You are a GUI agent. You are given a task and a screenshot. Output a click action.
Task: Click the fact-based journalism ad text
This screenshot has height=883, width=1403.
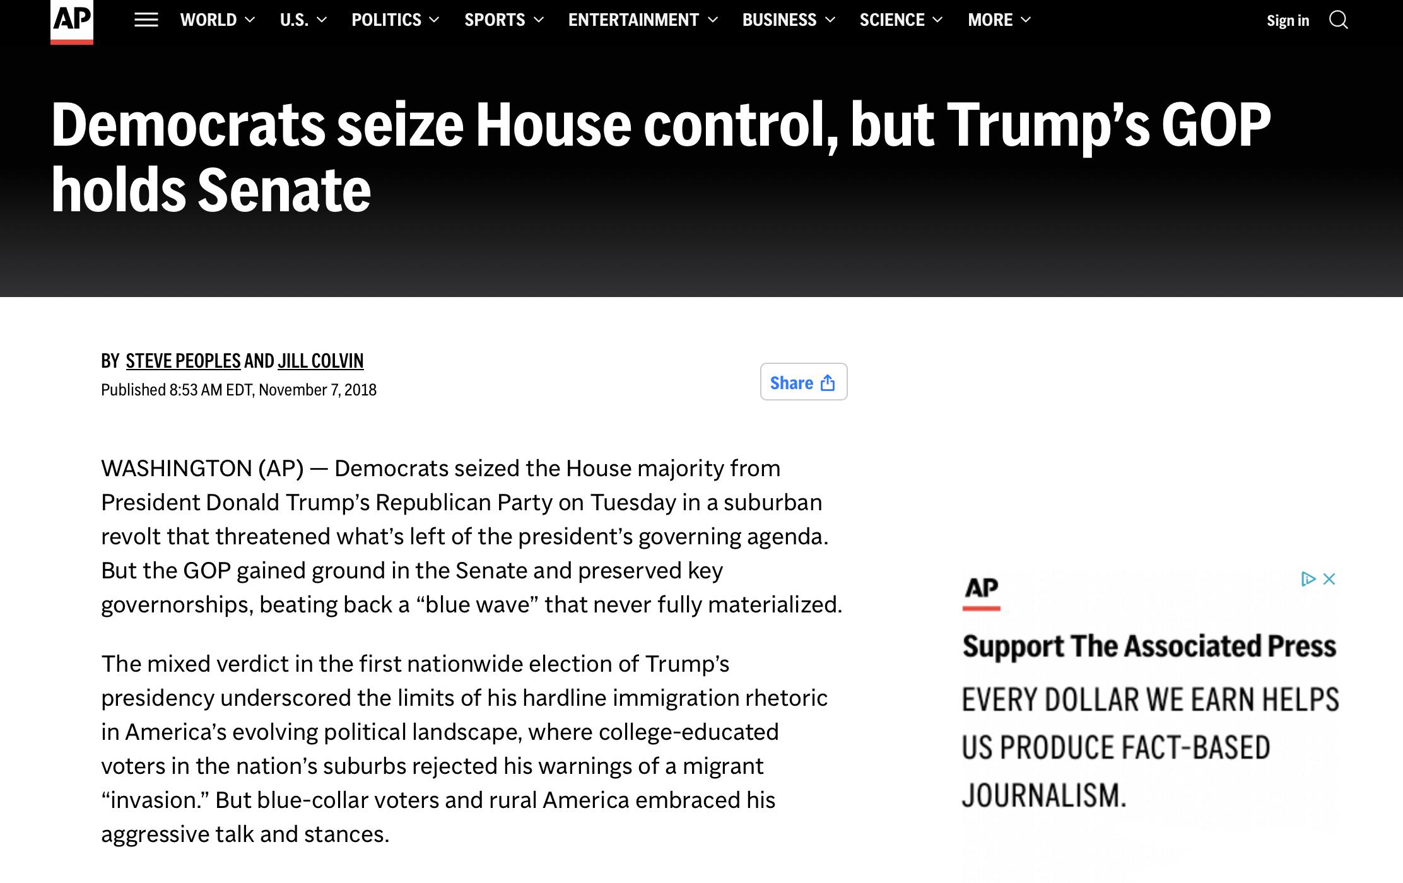coord(1150,747)
